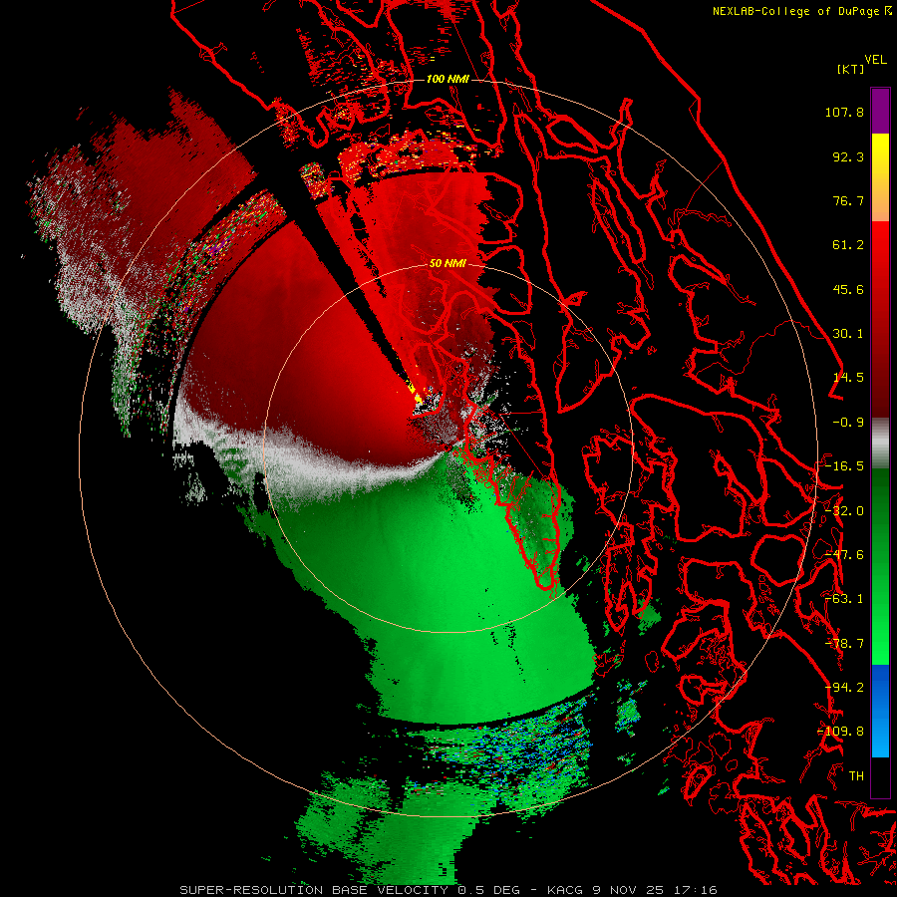This screenshot has width=897, height=897.
Task: Click the 14.5 legend value
Action: 848,378
